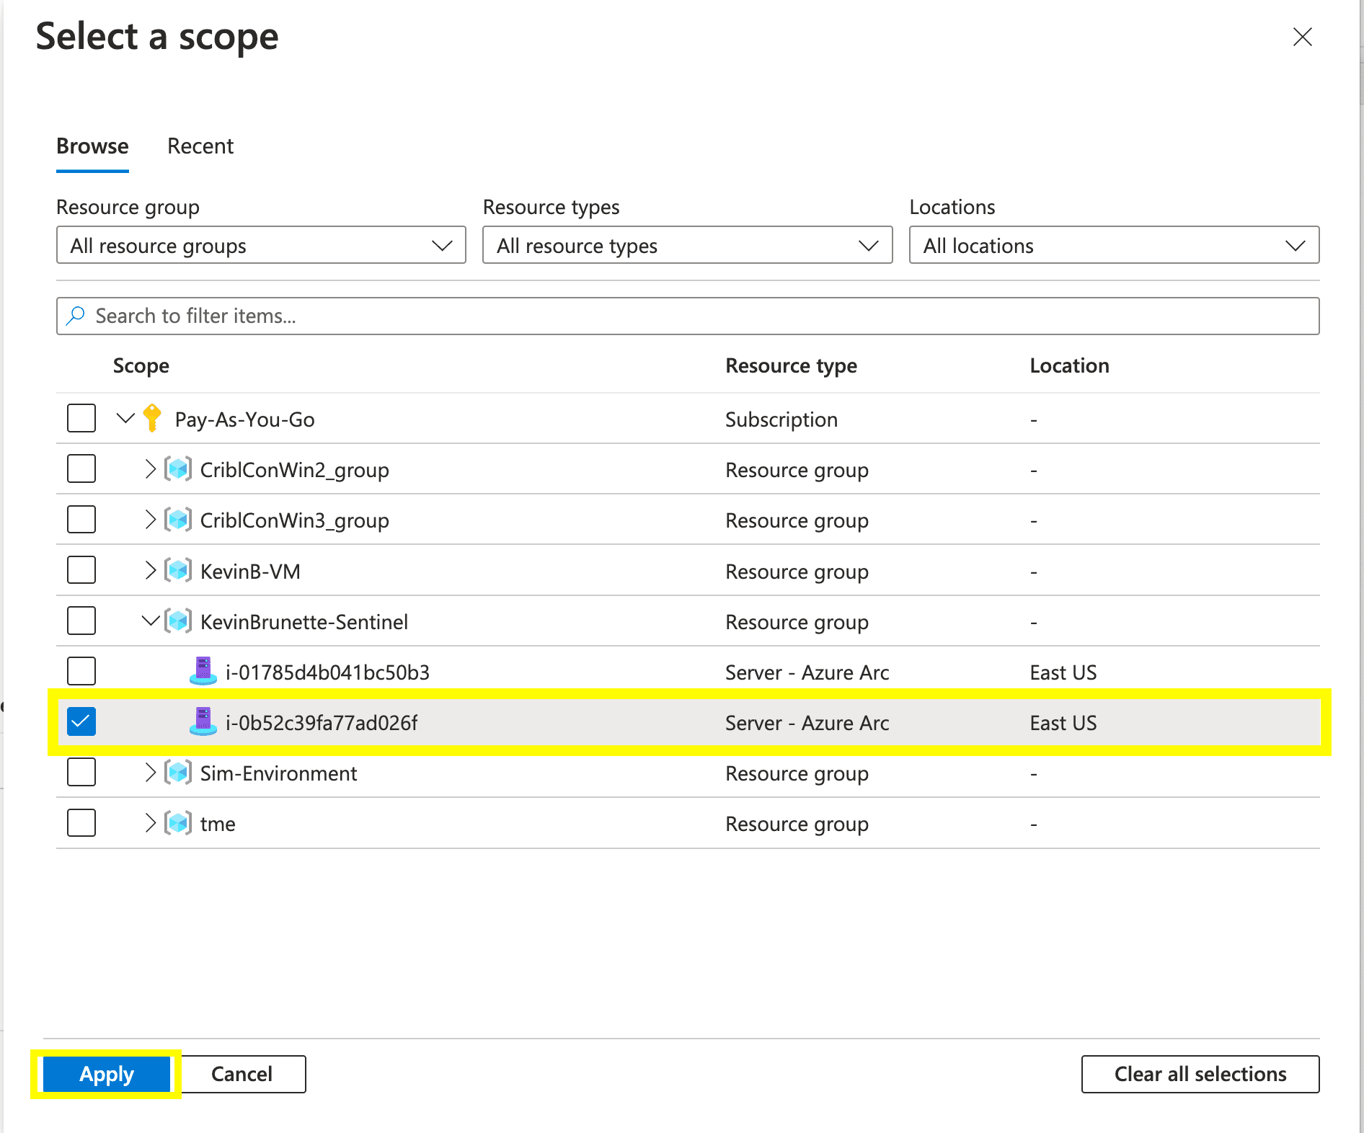This screenshot has height=1133, width=1364.
Task: Click the Sim-Environment resource group icon
Action: [x=178, y=773]
